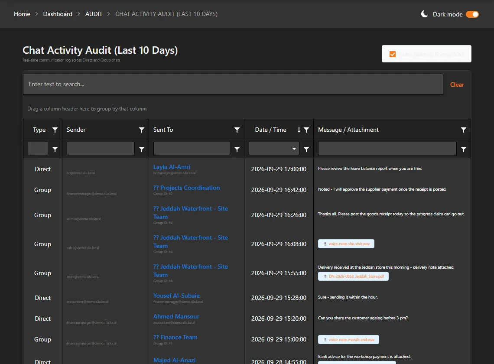Toggle the Dark mode switch
494x364 pixels.
(x=472, y=14)
